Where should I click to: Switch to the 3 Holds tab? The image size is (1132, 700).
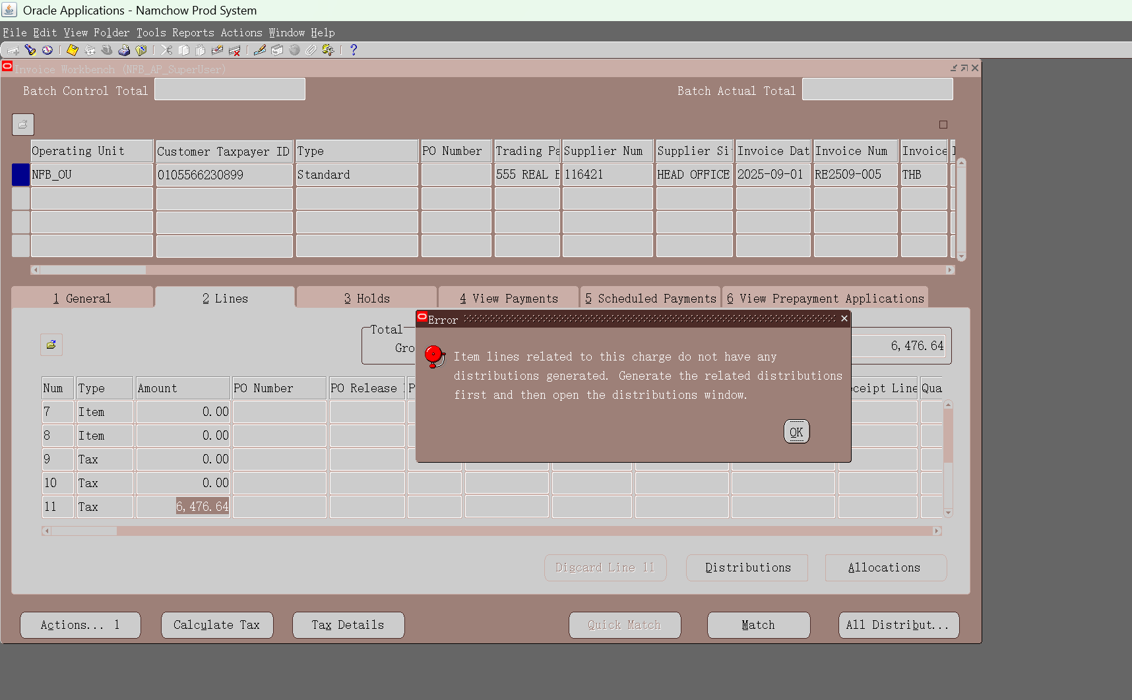pyautogui.click(x=367, y=298)
